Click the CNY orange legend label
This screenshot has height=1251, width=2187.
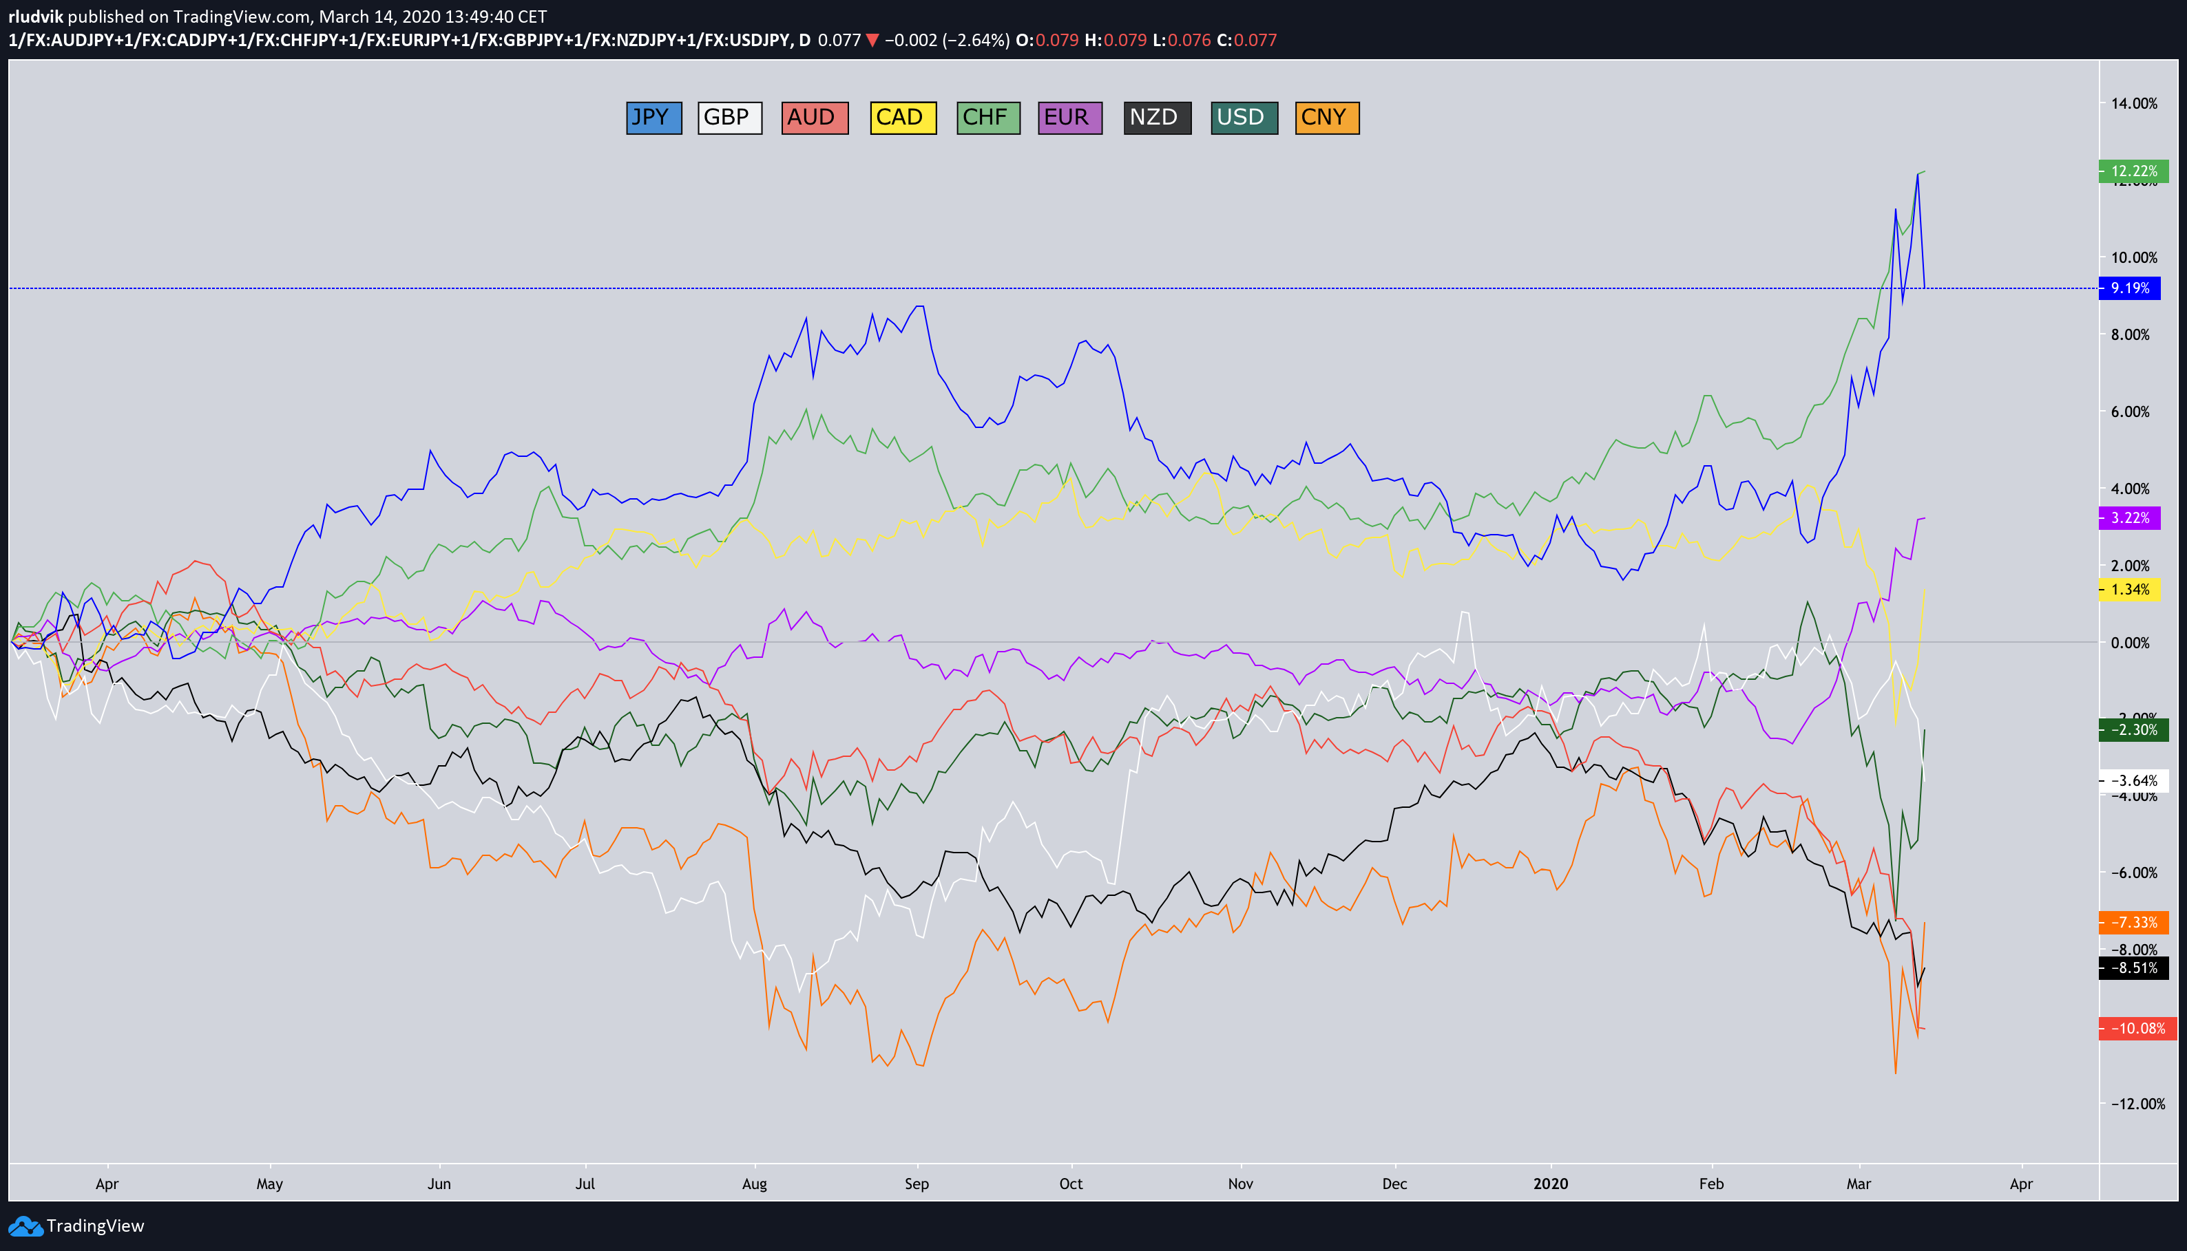pyautogui.click(x=1326, y=118)
